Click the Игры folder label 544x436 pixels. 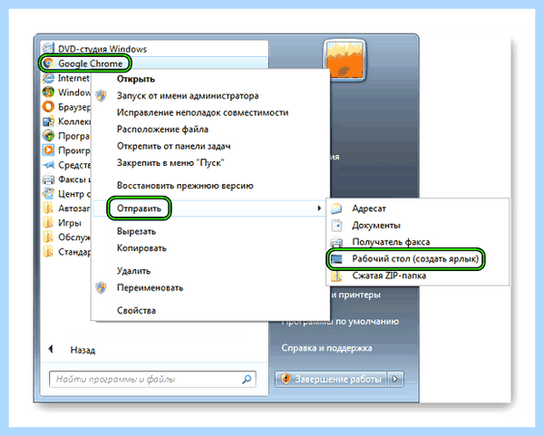tap(70, 223)
